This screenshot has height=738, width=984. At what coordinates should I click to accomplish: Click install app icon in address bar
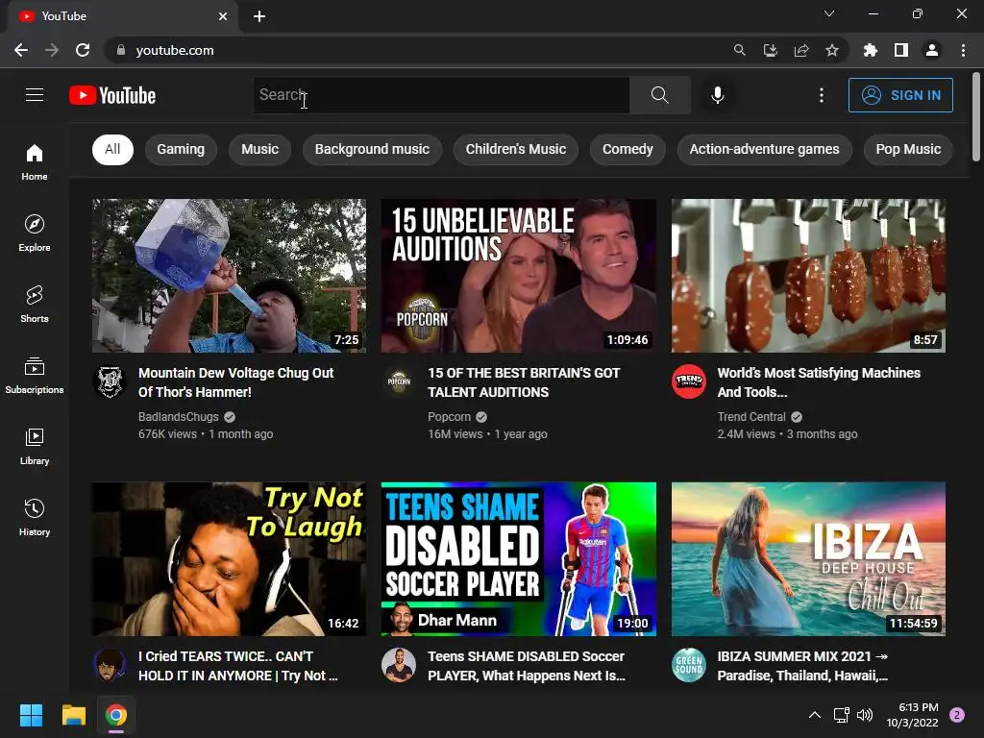tap(771, 50)
